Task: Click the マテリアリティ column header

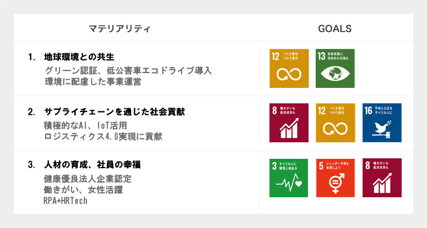Action: coord(120,29)
